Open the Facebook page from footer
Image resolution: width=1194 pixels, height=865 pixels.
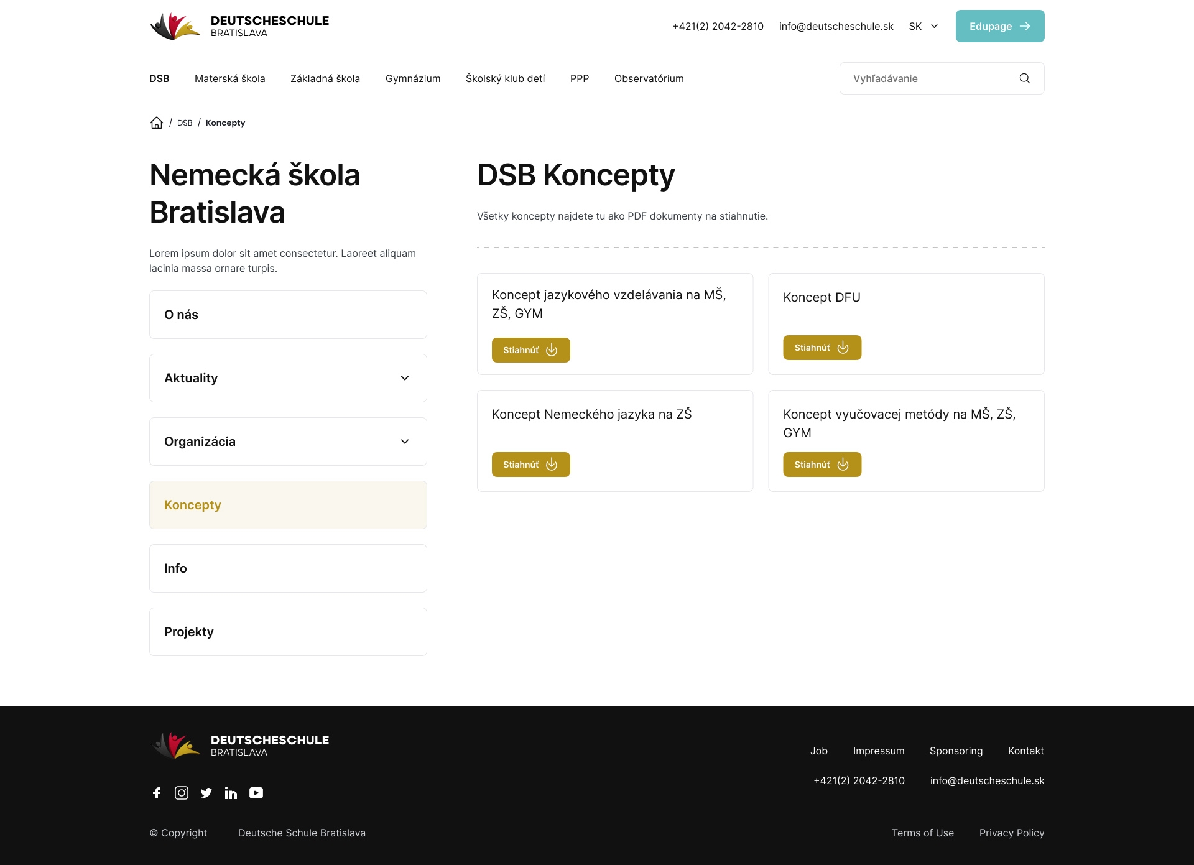(157, 793)
